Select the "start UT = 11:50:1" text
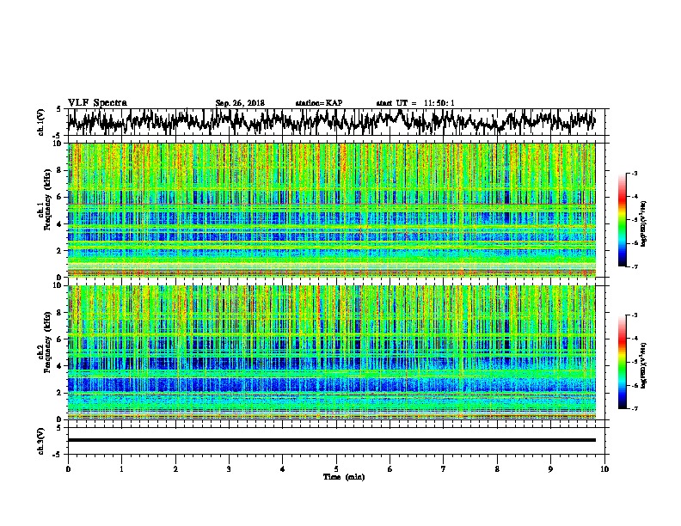This screenshot has height=526, width=681. pos(415,103)
